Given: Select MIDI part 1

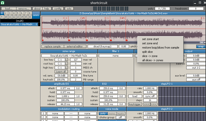Looking at the screenshot, I should (x=2, y=13).
